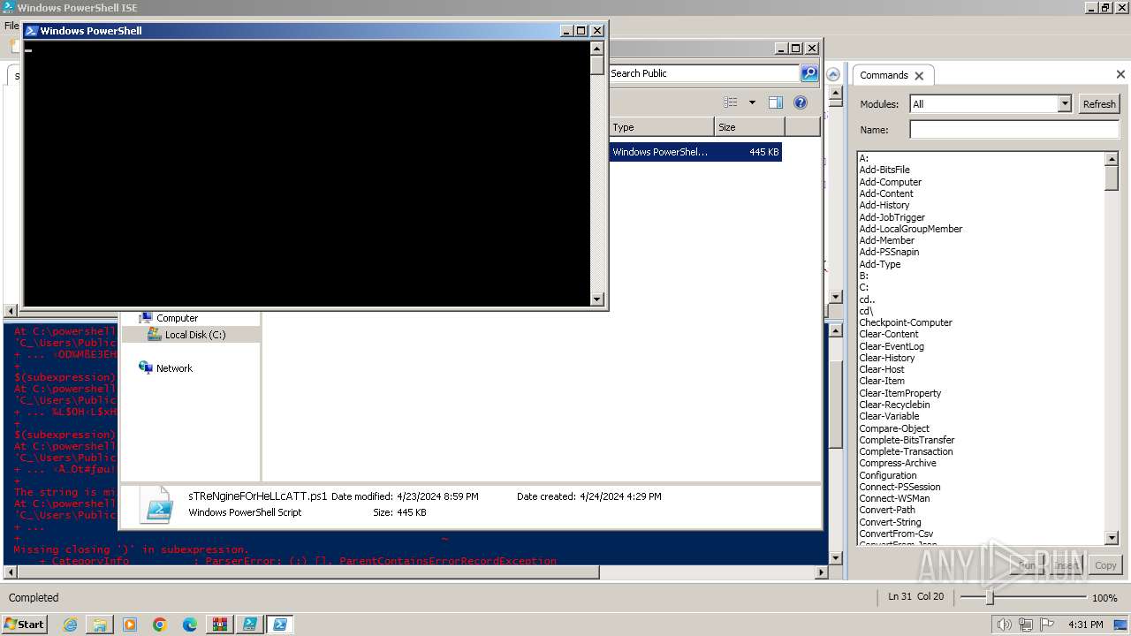Select Compare-Object command
Image resolution: width=1131 pixels, height=636 pixels.
(894, 428)
